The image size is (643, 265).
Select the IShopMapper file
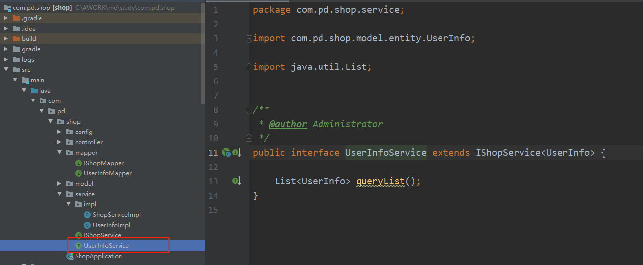point(104,163)
